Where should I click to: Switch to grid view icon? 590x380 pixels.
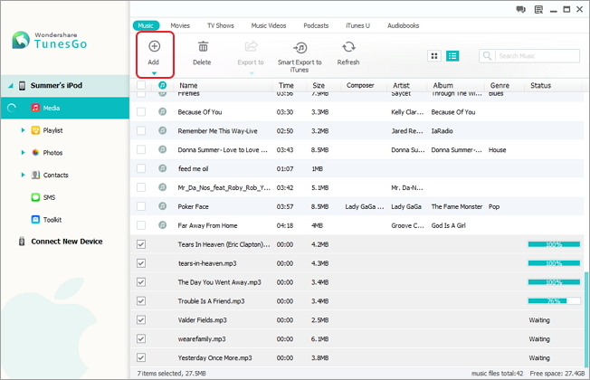pos(434,56)
